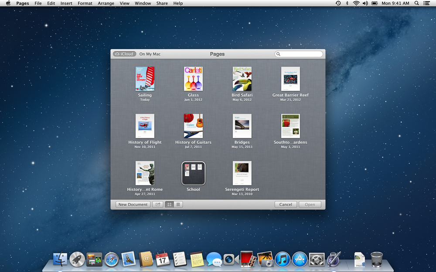This screenshot has height=272, width=436.
Task: Open Calendar icon showing 17
Action: click(163, 259)
